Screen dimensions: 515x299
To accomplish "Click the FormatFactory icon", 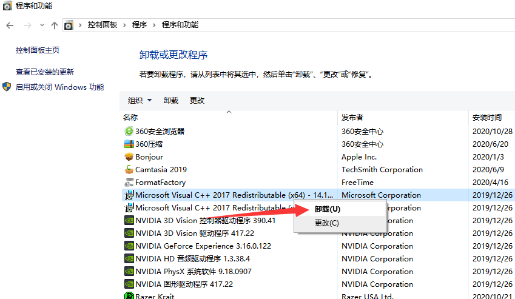I will point(129,182).
